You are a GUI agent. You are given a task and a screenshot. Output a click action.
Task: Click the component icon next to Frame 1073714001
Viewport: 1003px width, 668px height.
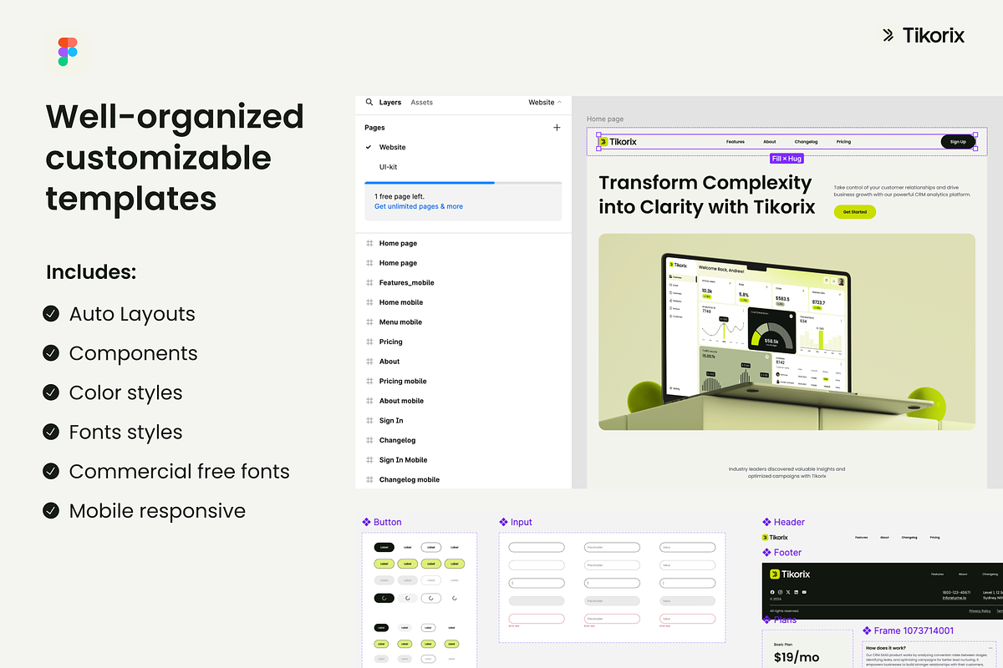[867, 630]
